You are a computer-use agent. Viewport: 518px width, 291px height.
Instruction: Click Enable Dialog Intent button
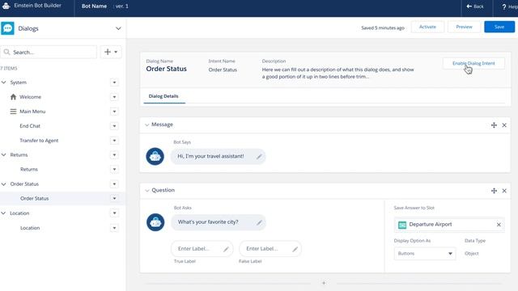point(473,63)
